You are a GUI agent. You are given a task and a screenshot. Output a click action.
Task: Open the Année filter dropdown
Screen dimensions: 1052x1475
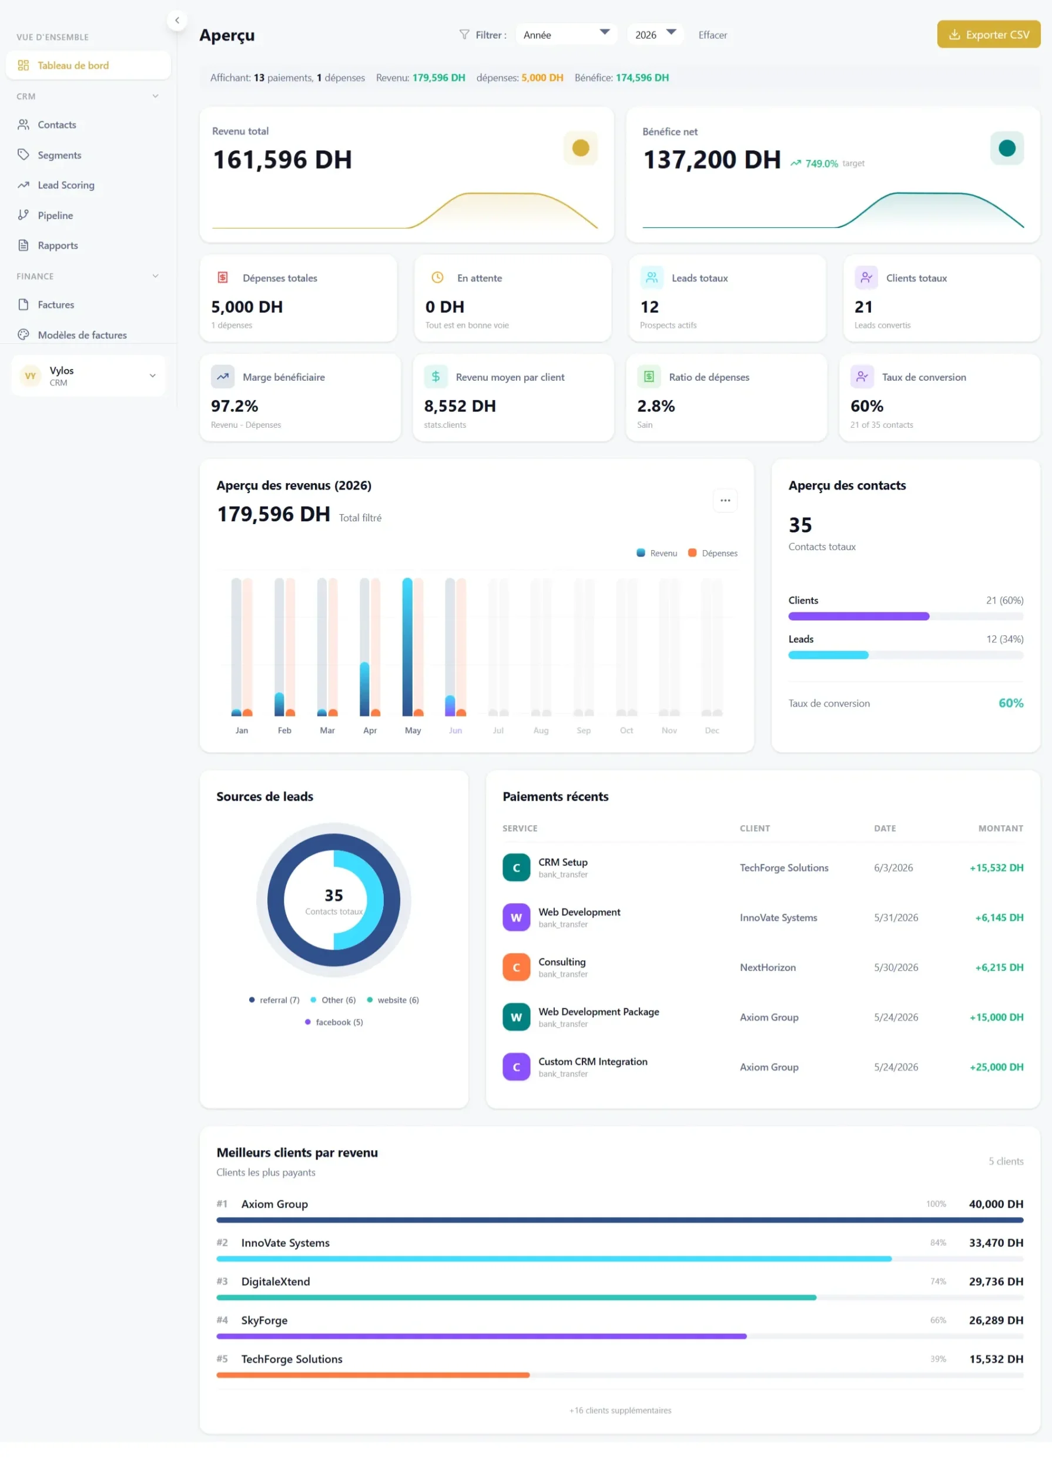pyautogui.click(x=566, y=34)
